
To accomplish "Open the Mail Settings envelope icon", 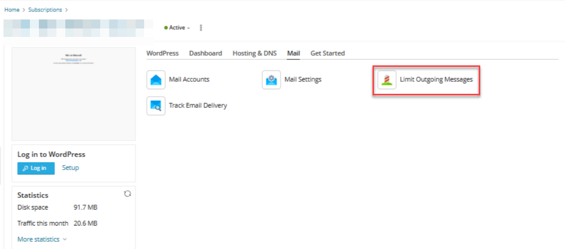I will (x=271, y=80).
